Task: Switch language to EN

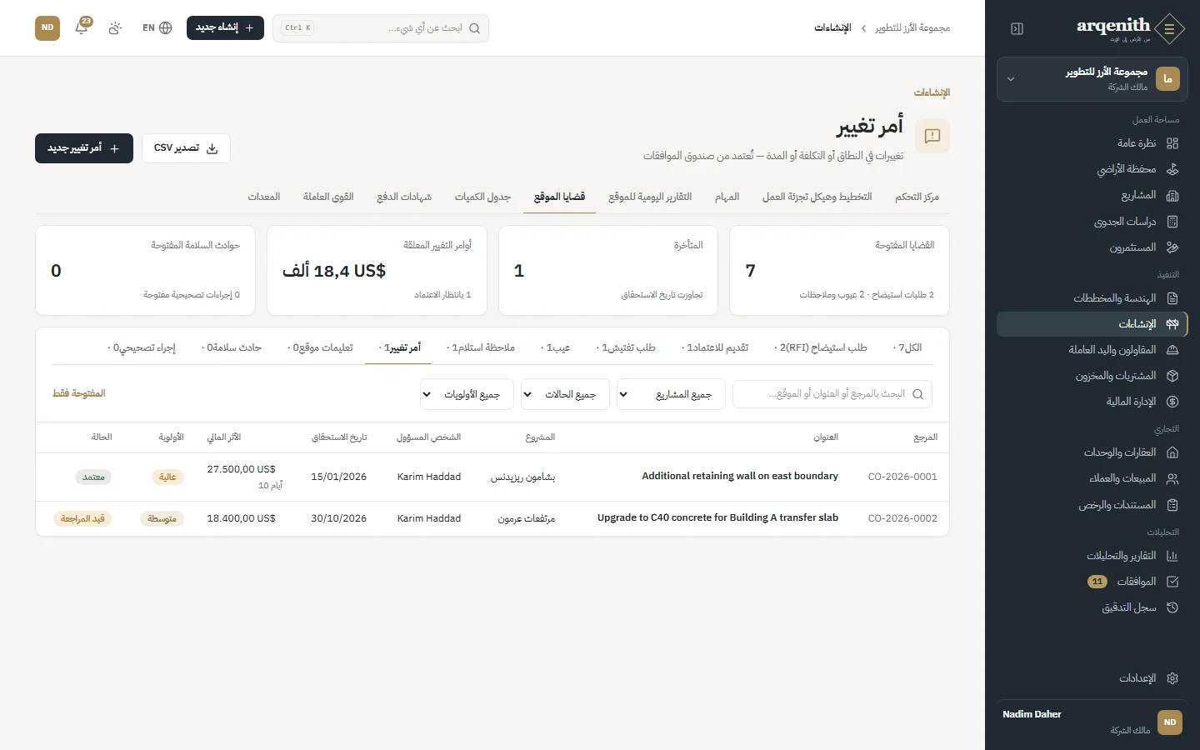Action: (157, 27)
